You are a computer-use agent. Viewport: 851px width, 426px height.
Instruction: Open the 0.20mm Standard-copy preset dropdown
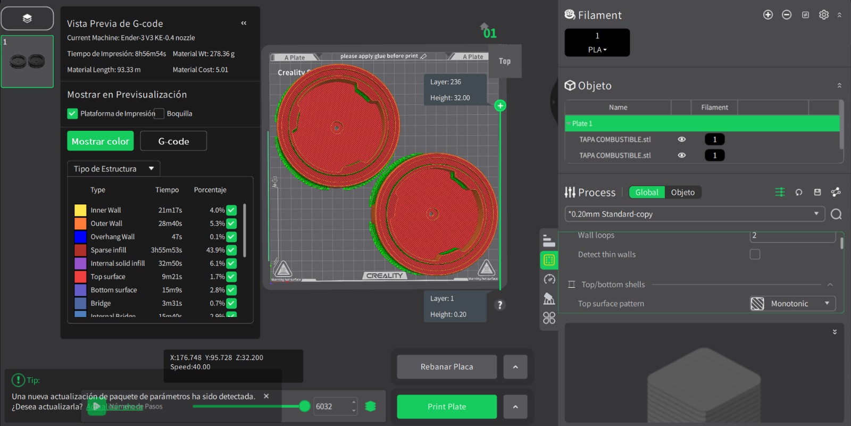pos(694,214)
